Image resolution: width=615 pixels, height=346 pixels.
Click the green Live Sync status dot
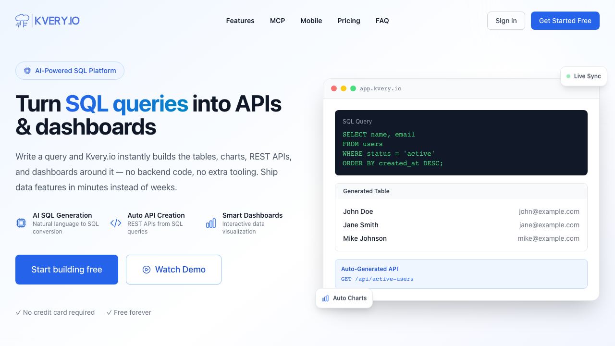568,76
